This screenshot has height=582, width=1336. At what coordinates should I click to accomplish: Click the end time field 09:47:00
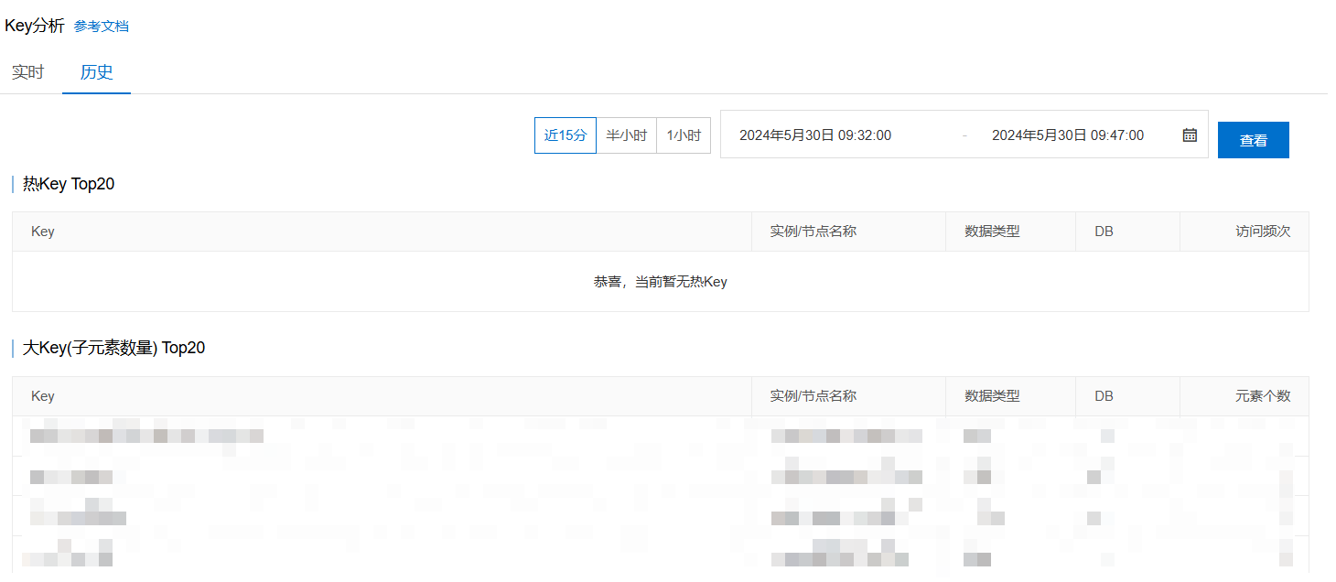click(x=1067, y=135)
